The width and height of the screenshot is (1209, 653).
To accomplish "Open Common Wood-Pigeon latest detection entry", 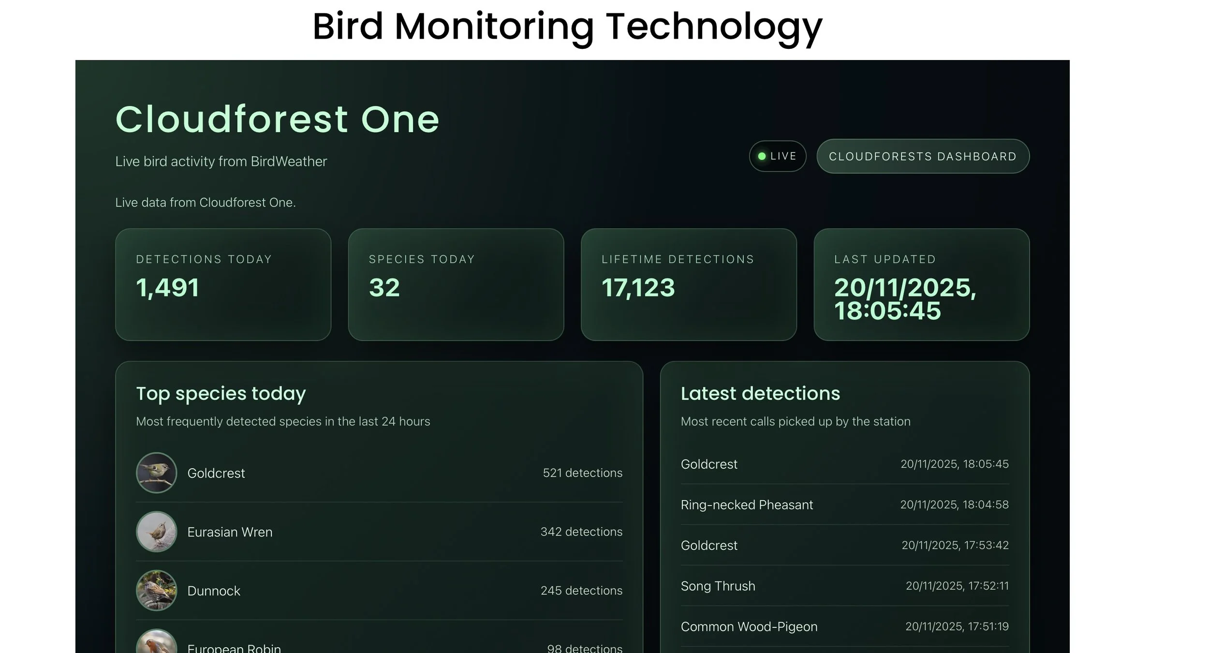I will click(x=749, y=626).
